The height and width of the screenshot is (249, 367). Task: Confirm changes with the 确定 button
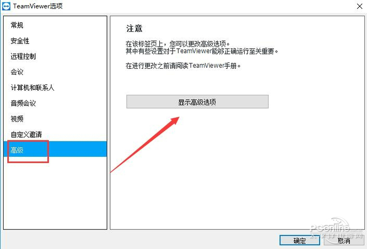click(x=299, y=240)
